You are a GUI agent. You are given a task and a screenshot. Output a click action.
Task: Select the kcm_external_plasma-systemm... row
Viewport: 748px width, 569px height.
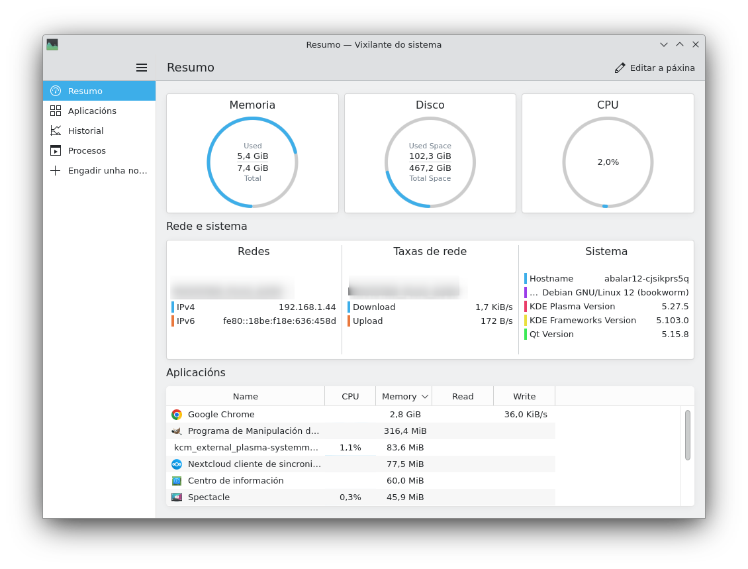tap(361, 447)
